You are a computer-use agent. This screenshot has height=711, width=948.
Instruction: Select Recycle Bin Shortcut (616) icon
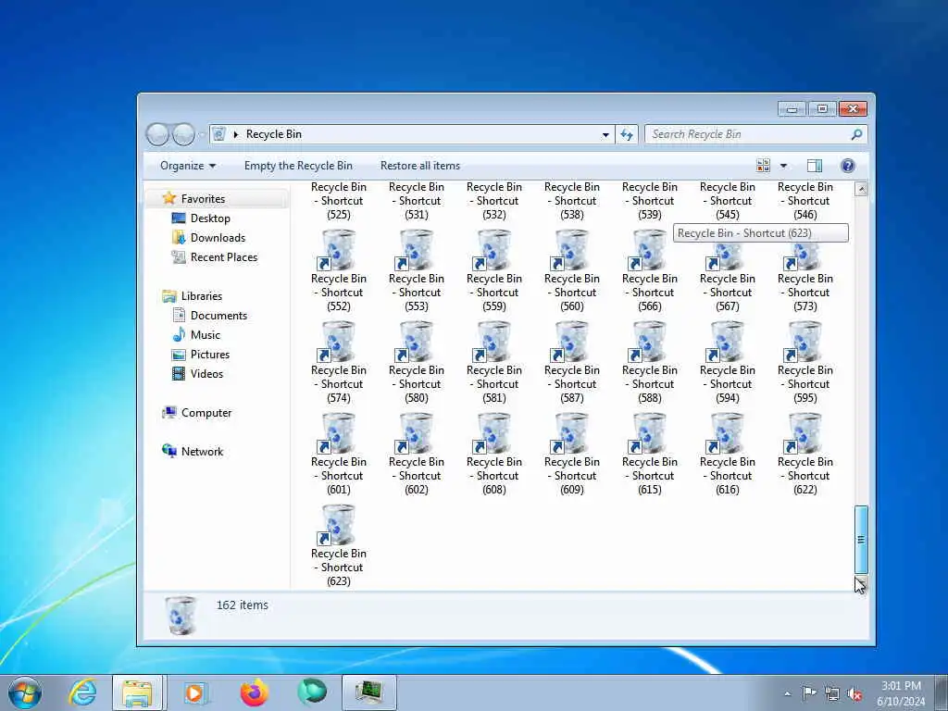click(727, 433)
